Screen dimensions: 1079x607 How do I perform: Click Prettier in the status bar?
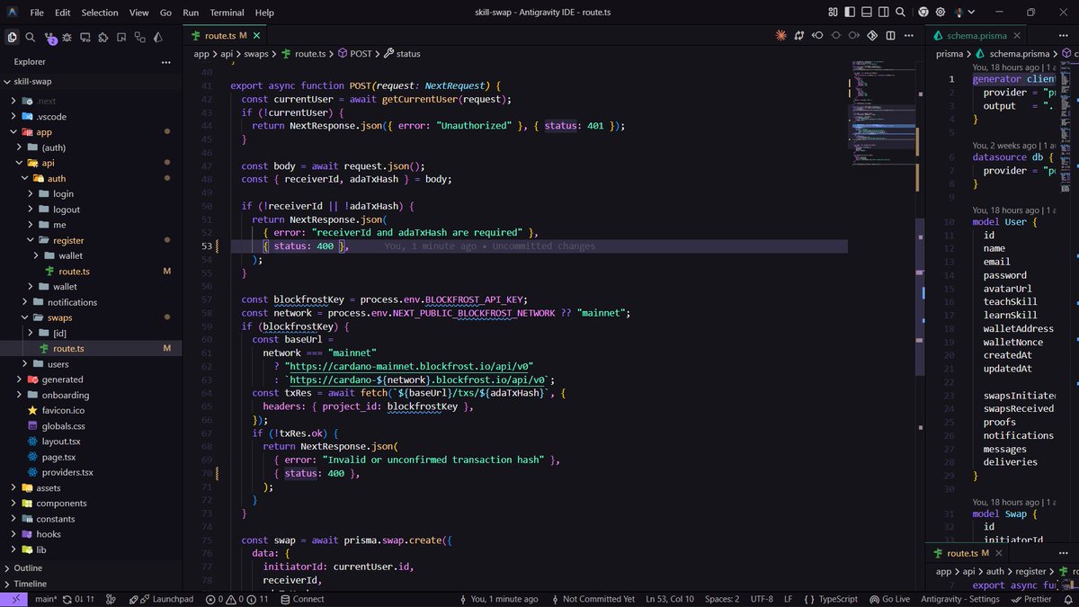point(1030,599)
